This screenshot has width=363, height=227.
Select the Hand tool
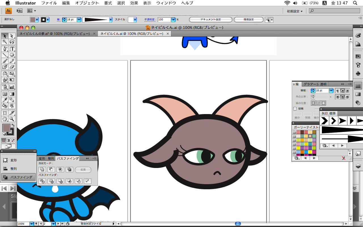(5, 119)
